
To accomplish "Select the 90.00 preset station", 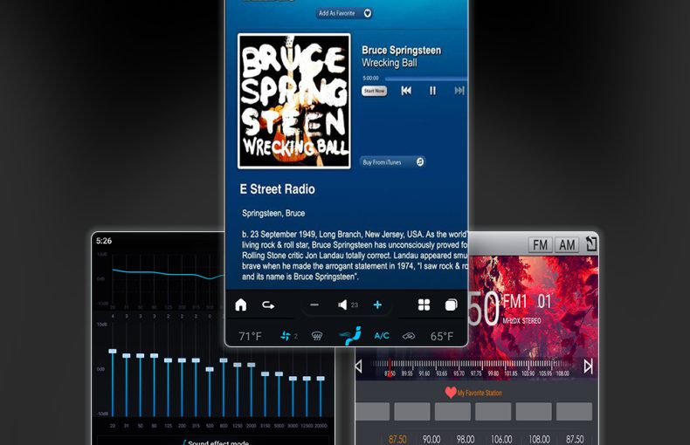I will click(x=431, y=439).
